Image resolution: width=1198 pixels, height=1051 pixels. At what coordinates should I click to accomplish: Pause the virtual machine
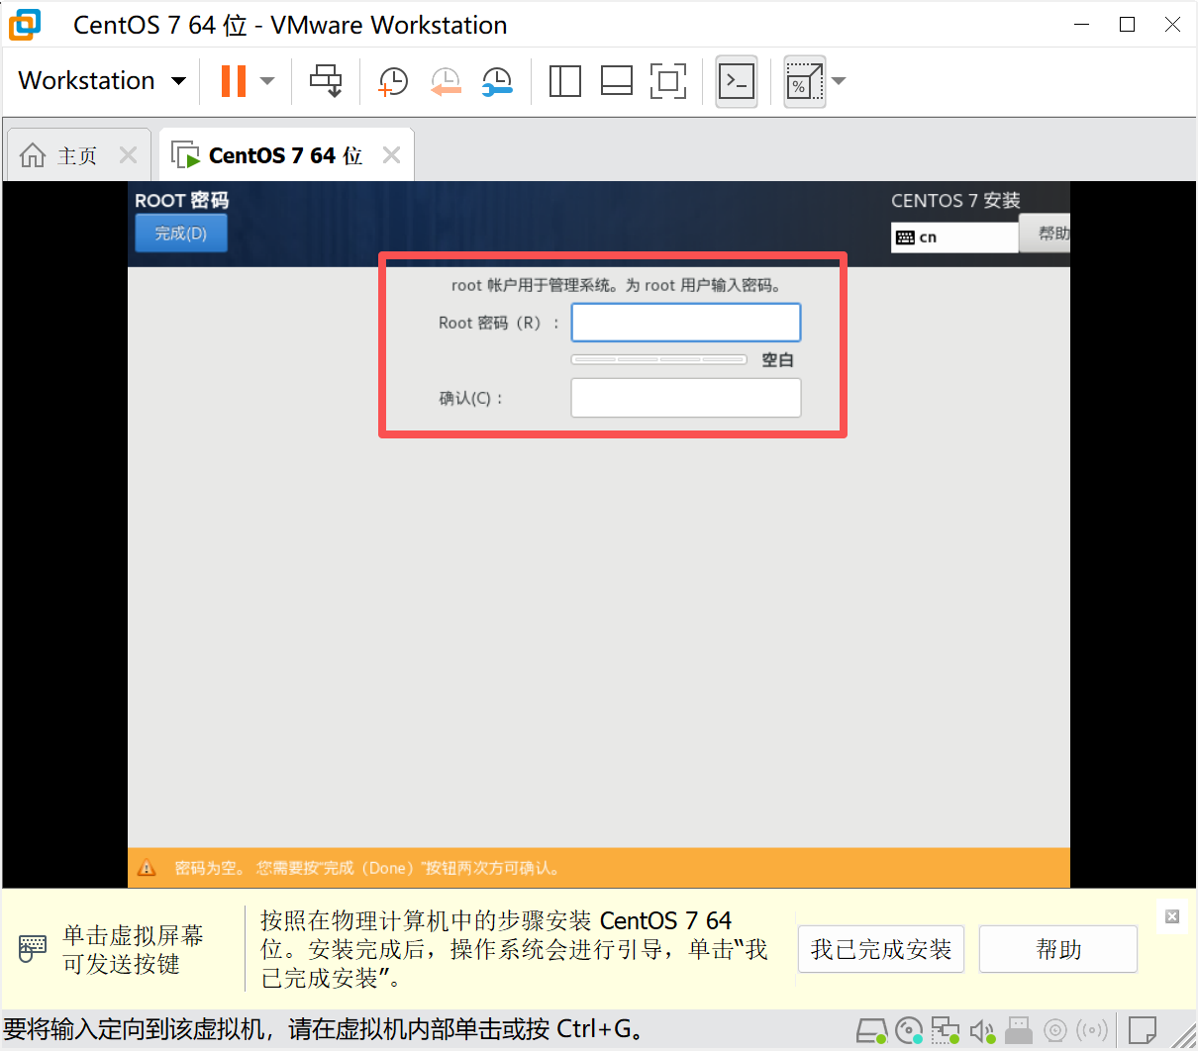[234, 81]
